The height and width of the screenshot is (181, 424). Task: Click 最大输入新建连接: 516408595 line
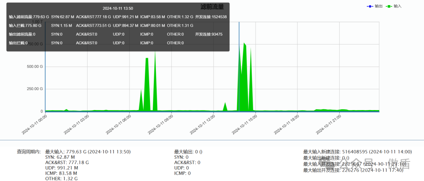pyautogui.click(x=358, y=152)
